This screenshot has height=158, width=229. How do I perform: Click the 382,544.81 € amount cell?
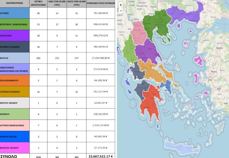(101, 47)
